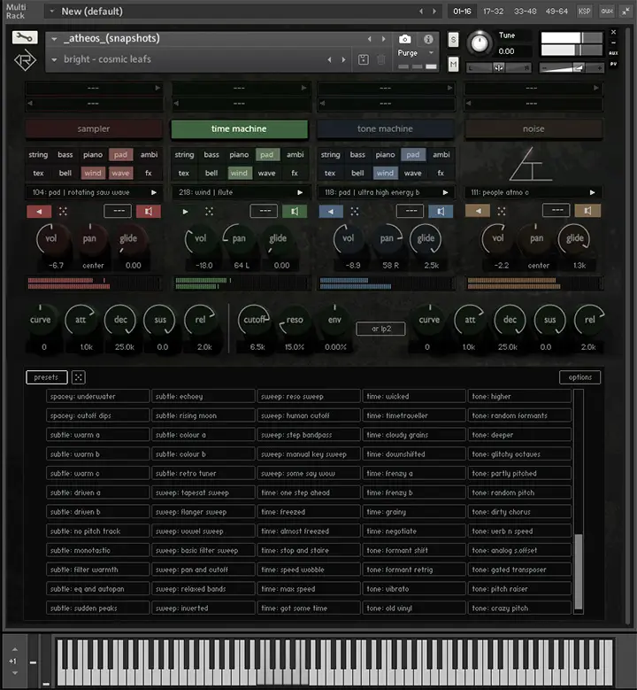Toggle the wave category in the sampler layer
The height and width of the screenshot is (690, 637).
click(120, 173)
